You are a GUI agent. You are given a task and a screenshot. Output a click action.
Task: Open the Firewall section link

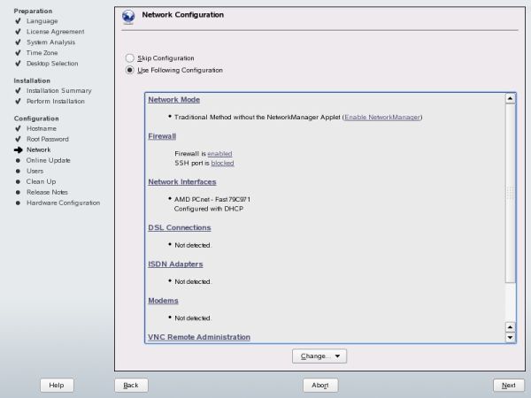point(162,136)
